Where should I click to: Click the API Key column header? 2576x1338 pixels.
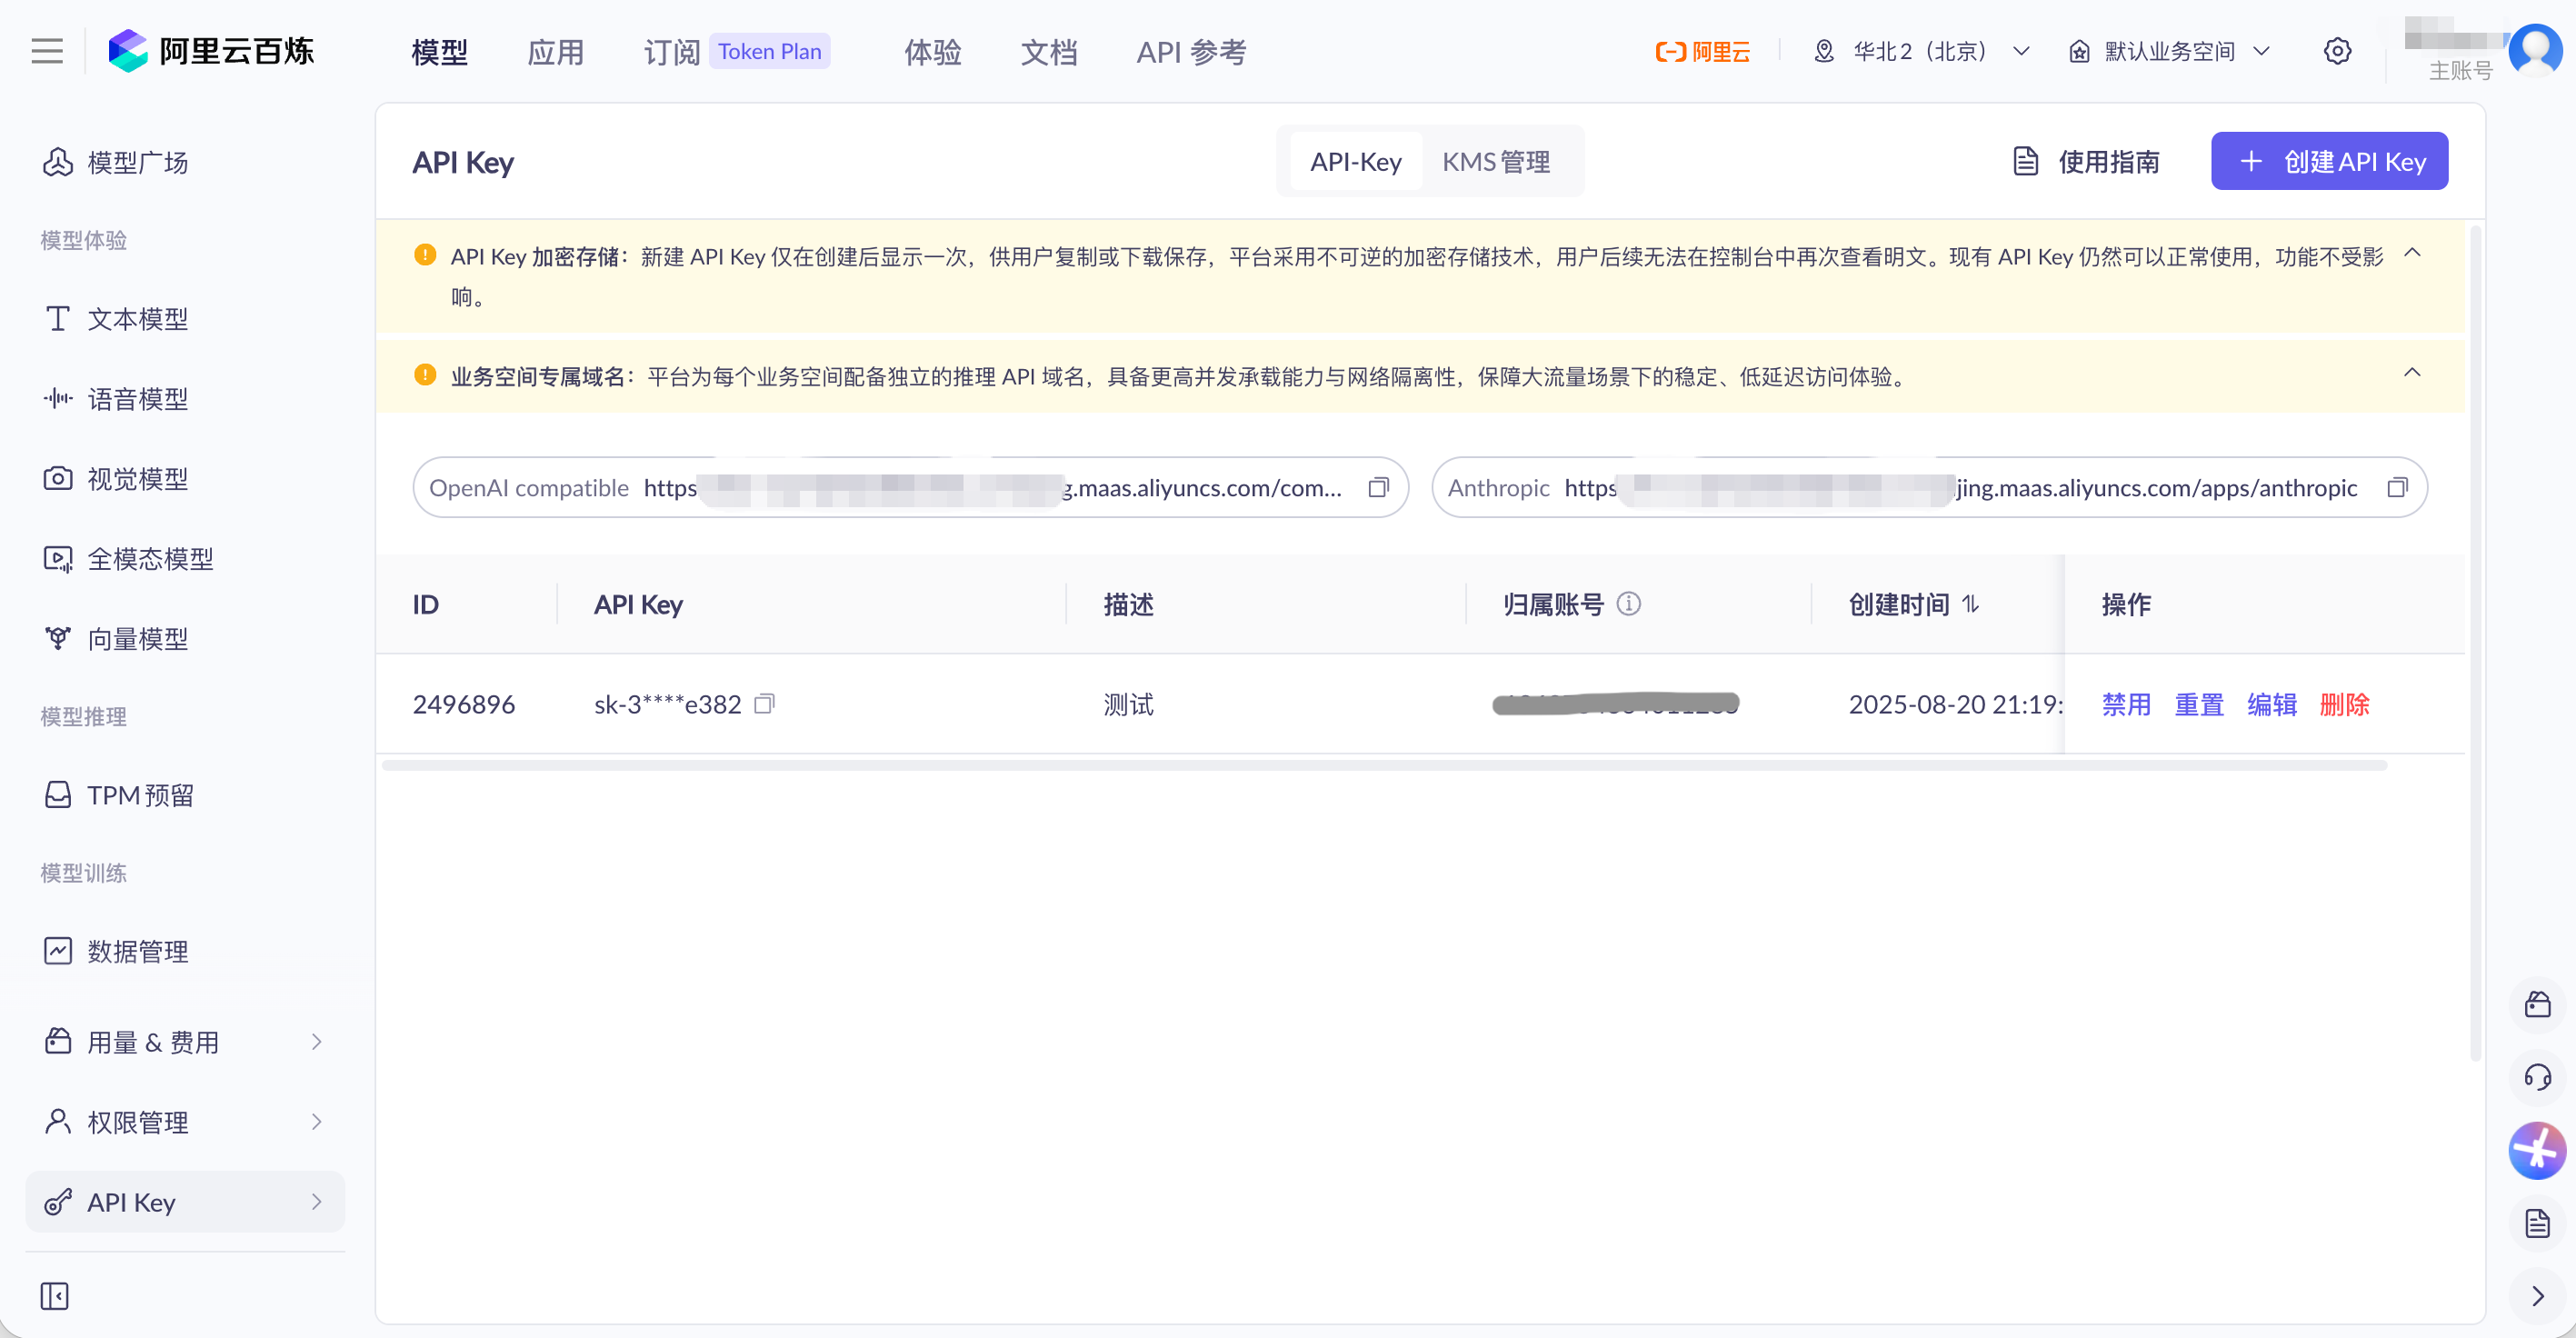638,604
